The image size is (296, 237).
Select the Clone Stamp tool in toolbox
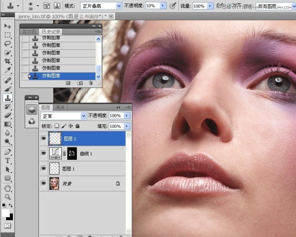coord(7,98)
